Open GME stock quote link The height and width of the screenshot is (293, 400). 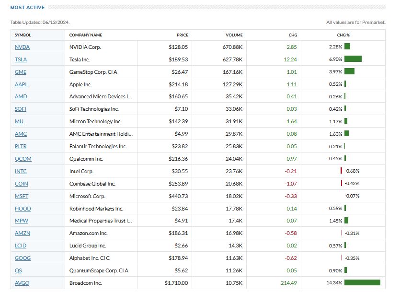(x=21, y=72)
